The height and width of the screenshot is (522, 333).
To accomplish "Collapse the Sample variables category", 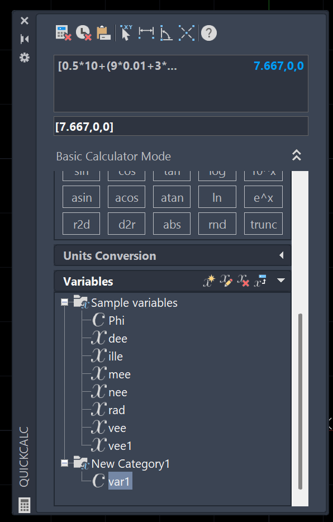I will tap(64, 302).
